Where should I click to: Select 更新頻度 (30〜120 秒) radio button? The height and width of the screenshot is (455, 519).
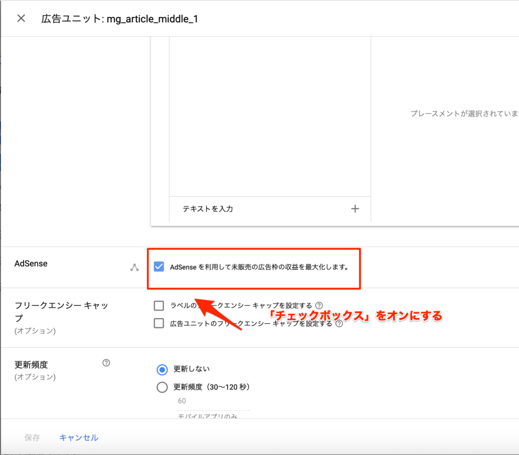(162, 387)
